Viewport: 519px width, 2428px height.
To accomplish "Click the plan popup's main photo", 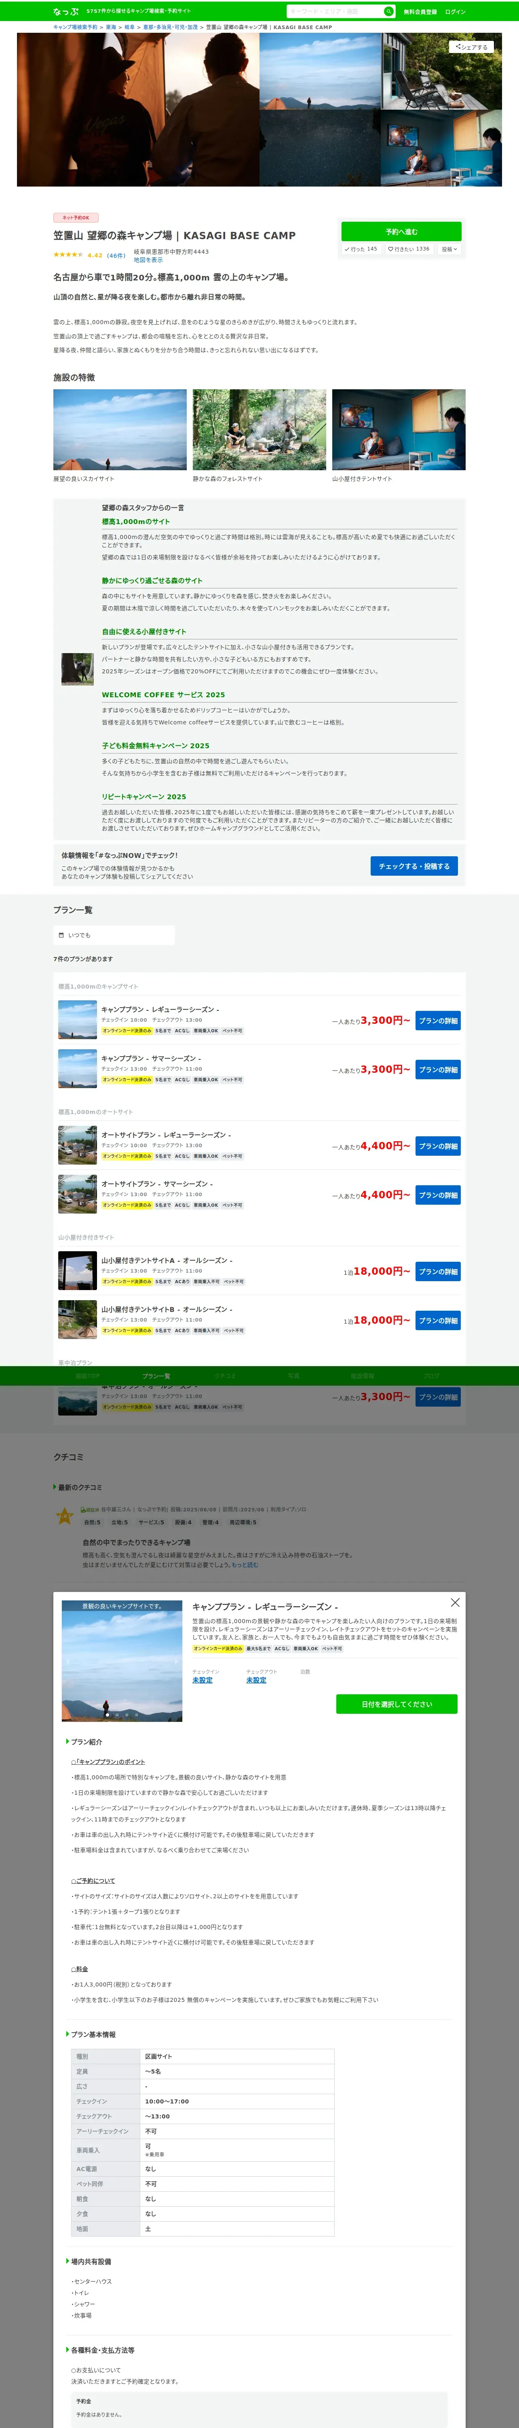I will pos(122,1661).
